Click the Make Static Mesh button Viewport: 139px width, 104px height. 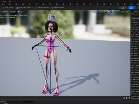coord(58,8)
